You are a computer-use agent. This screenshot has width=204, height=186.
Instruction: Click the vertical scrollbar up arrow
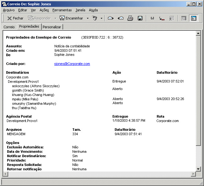(198, 34)
